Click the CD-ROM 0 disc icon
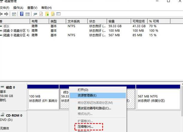 [x=3, y=115]
